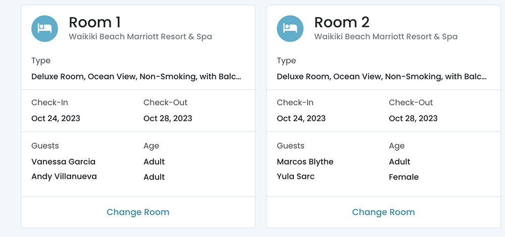Screen dimensions: 505x237
Task: Click Room 2 check-out date Oct 28, 2023
Action: coord(413,118)
